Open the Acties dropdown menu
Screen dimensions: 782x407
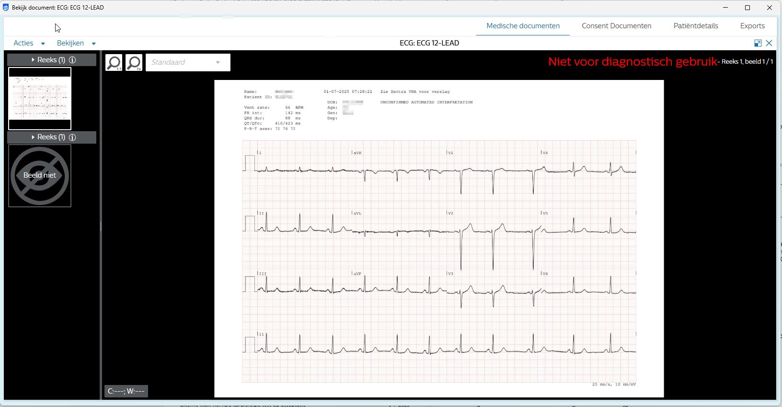29,43
